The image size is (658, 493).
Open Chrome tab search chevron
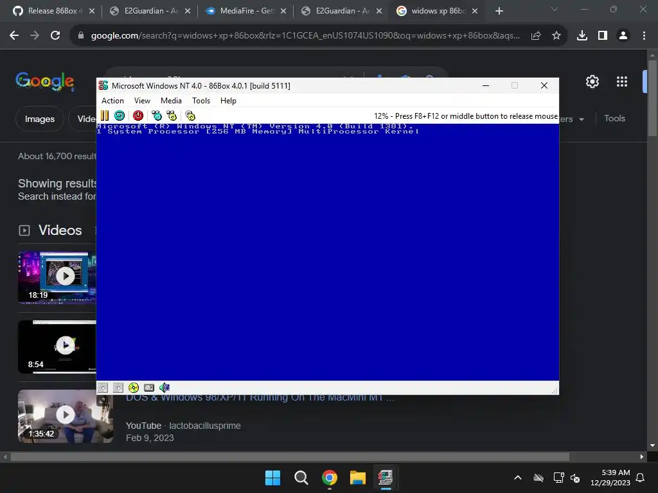click(x=555, y=9)
